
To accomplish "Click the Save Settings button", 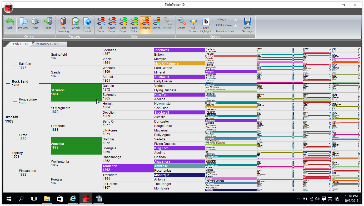I will [247, 25].
